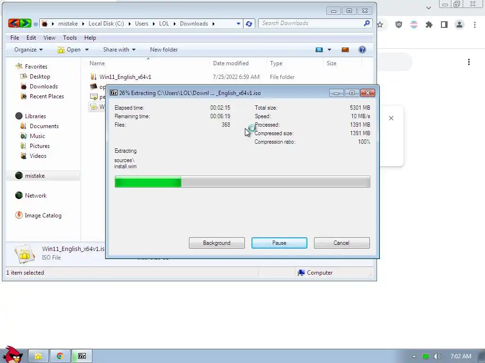
Task: Open Explorer from the taskbar
Action: [x=38, y=356]
